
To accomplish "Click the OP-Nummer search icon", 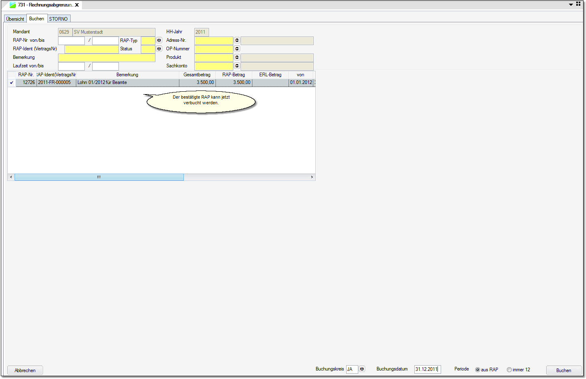I will click(237, 49).
